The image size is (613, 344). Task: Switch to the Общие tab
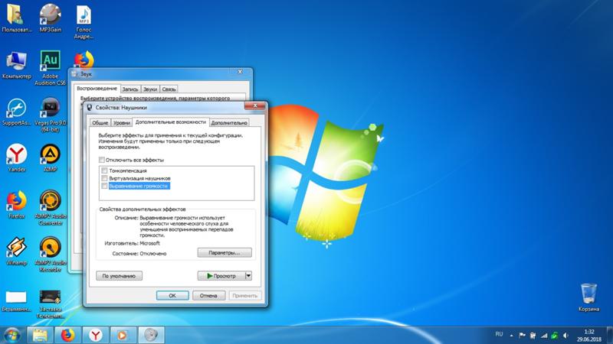point(100,122)
